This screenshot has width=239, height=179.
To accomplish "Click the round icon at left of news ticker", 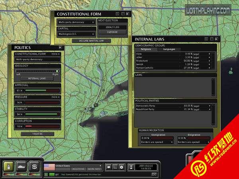I will pyautogui.click(x=46, y=175).
